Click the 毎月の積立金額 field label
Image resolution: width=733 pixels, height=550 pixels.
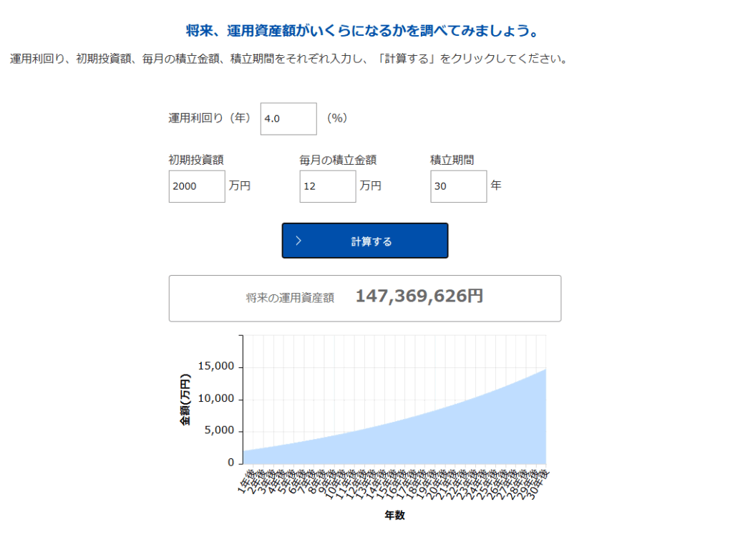[x=338, y=160]
